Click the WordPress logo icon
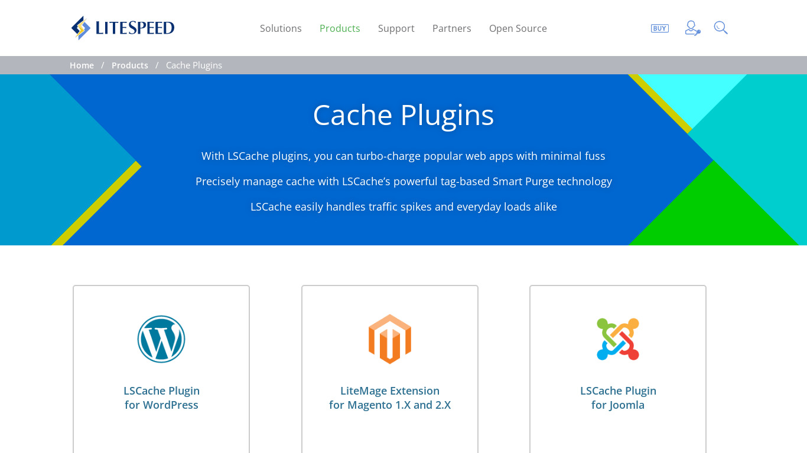807x453 pixels. point(161,339)
